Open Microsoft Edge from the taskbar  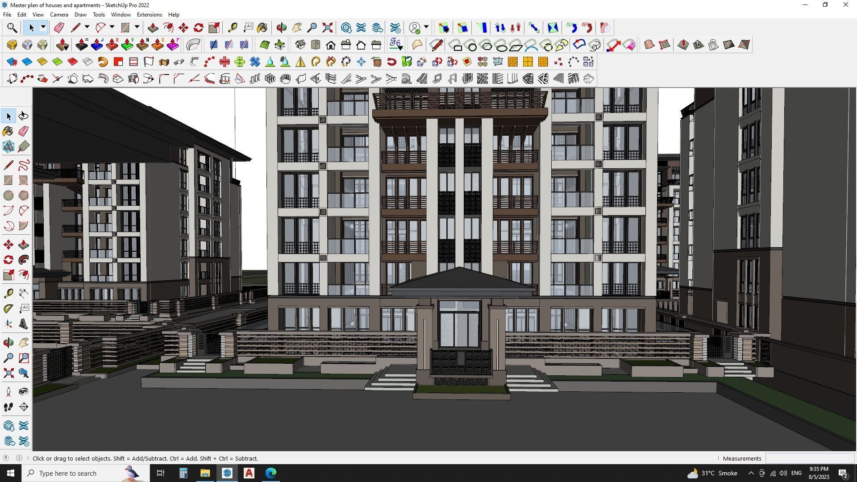tap(271, 473)
